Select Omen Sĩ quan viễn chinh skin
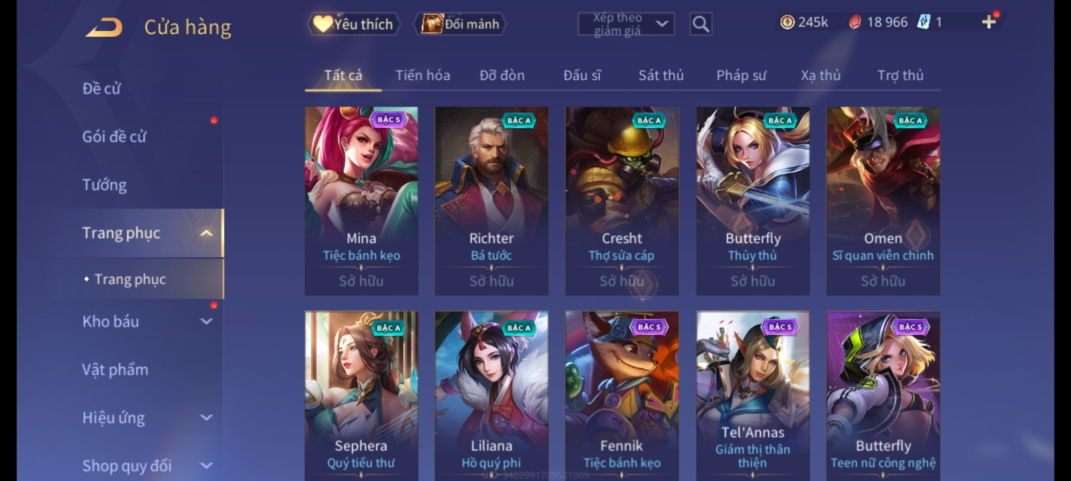1071x481 pixels. coord(883,201)
